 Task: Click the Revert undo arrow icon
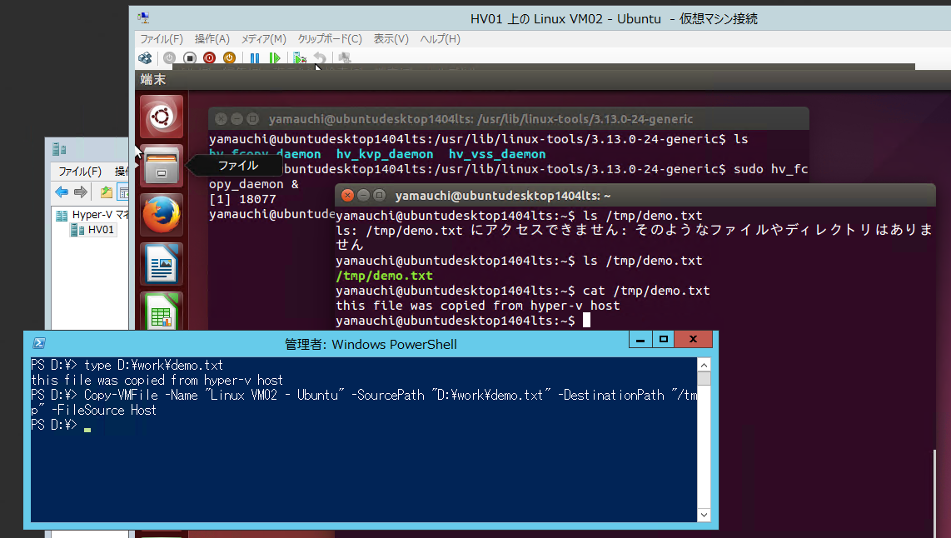coord(320,58)
